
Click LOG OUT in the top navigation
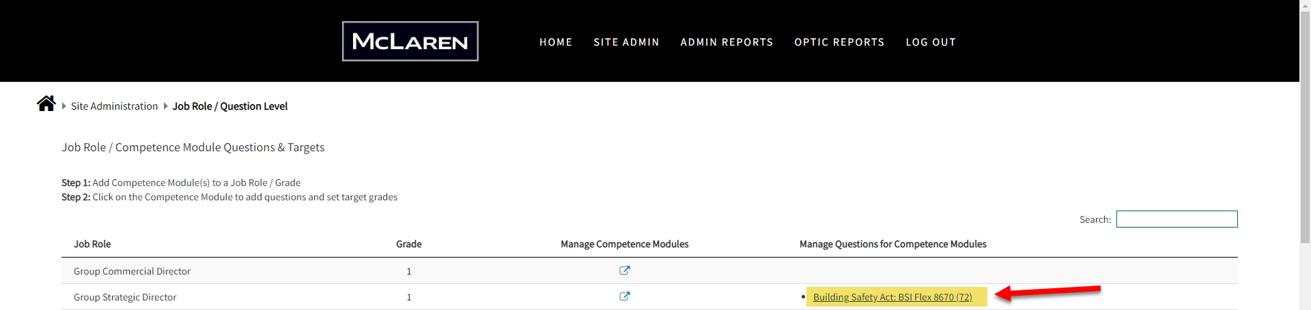tap(931, 42)
